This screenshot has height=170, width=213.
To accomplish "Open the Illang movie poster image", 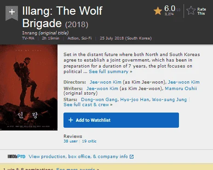I will click(29, 87).
